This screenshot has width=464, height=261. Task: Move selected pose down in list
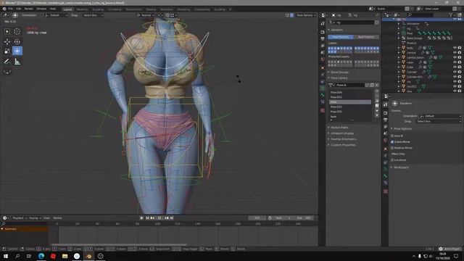tap(377, 115)
